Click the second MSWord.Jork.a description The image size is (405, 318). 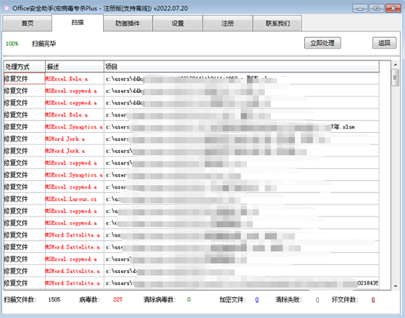click(x=65, y=151)
